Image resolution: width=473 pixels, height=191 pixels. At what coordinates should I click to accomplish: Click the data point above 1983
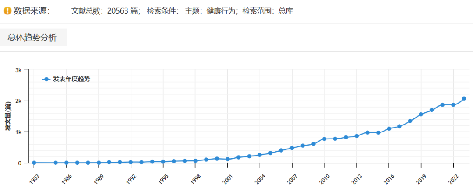tap(34, 163)
